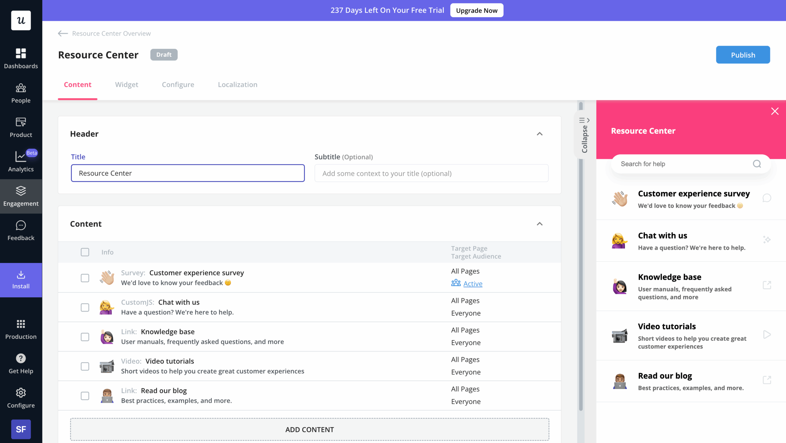Check the Read our blog row checkbox
The width and height of the screenshot is (786, 443).
pos(85,396)
